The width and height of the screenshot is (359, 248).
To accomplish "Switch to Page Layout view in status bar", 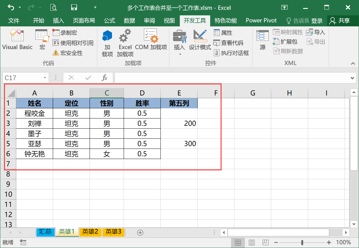I will [x=252, y=242].
